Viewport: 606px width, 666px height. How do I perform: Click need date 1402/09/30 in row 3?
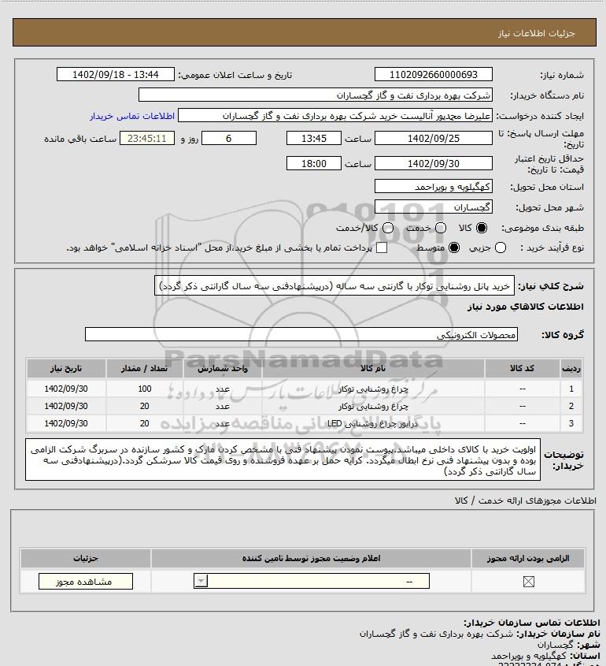click(x=66, y=423)
